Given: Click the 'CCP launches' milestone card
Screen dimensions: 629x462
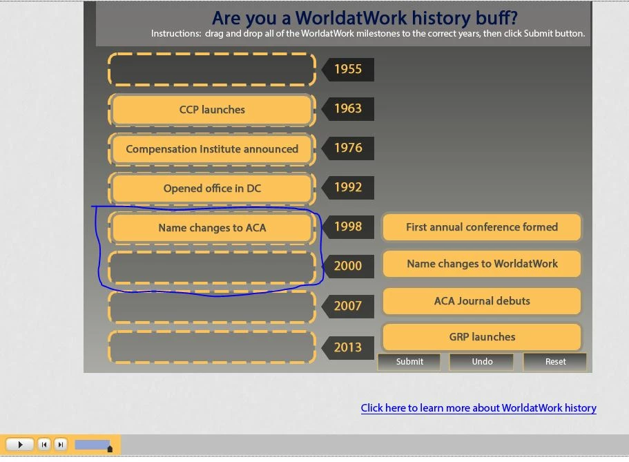Looking at the screenshot, I should [212, 110].
